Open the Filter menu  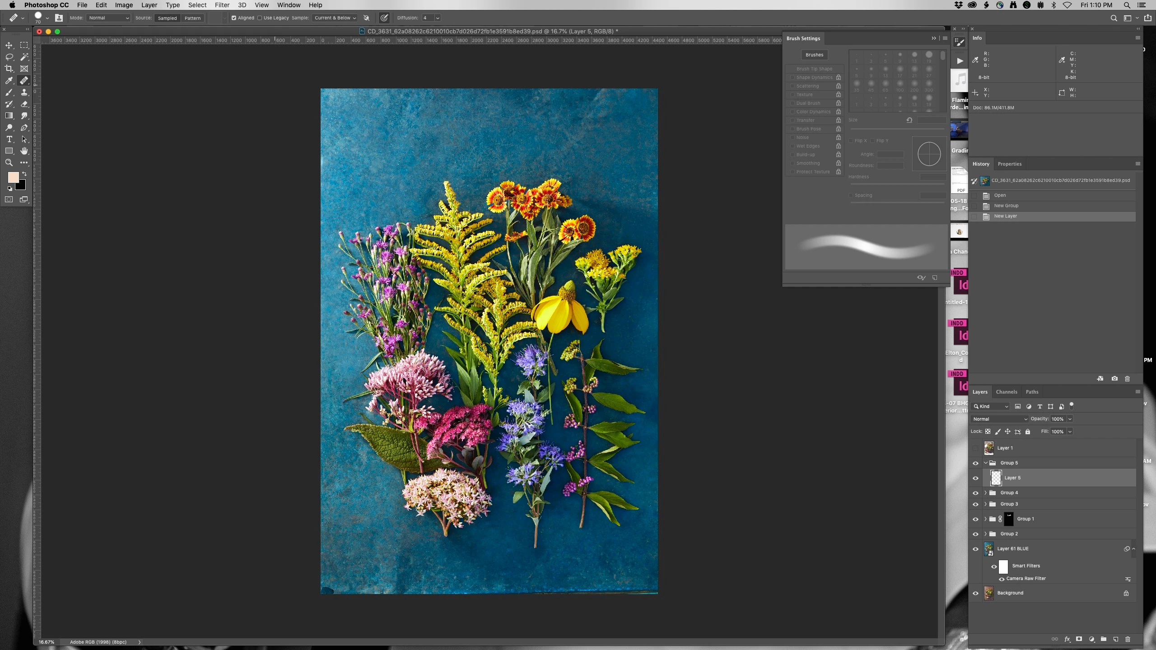point(222,5)
